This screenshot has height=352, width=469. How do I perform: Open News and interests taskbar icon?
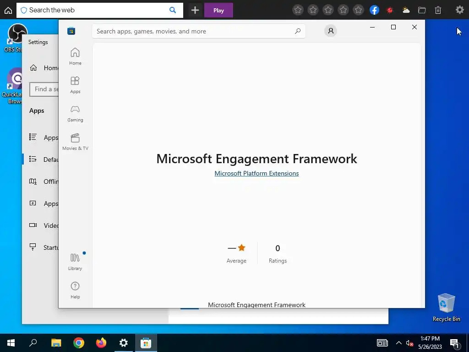[382, 343]
